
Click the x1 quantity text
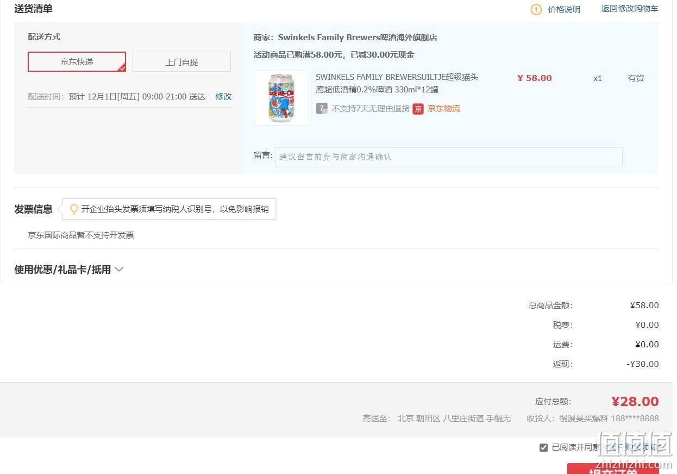click(598, 78)
